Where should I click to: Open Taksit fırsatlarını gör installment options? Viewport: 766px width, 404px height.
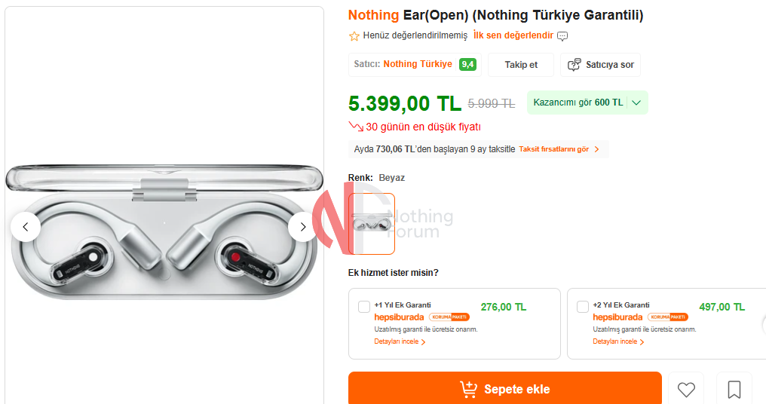(559, 149)
